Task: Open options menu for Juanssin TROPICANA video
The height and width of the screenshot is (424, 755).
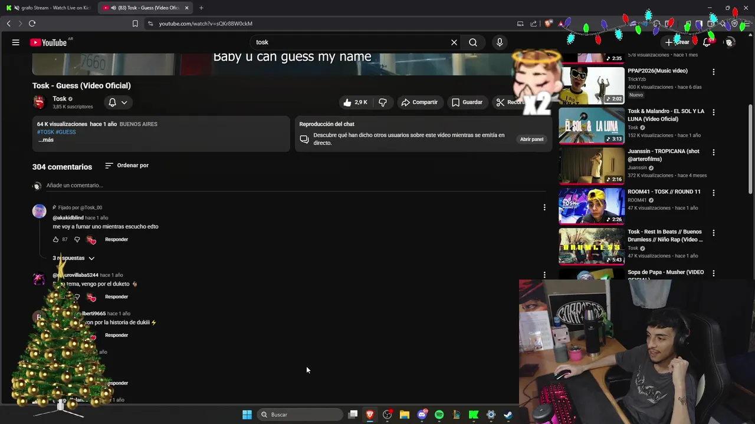Action: point(714,152)
